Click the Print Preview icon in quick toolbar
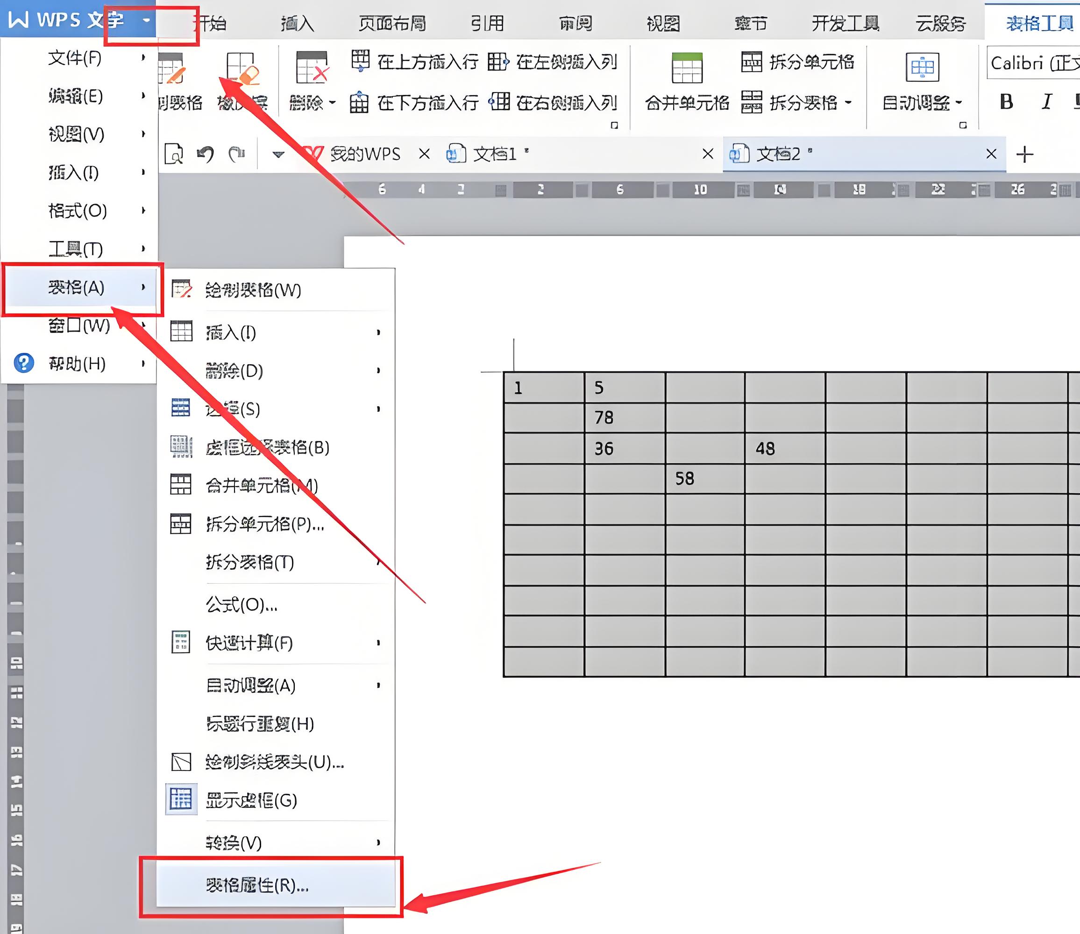 (x=174, y=154)
